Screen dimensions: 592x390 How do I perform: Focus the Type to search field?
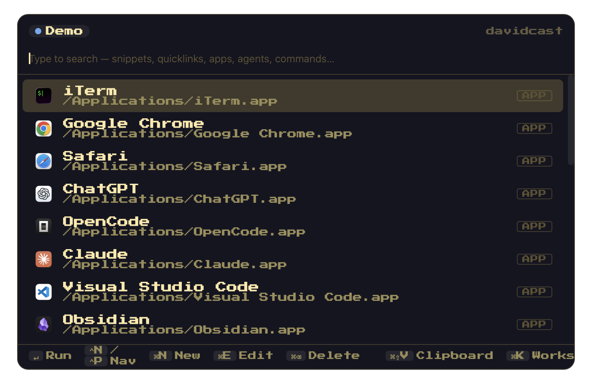tap(296, 59)
